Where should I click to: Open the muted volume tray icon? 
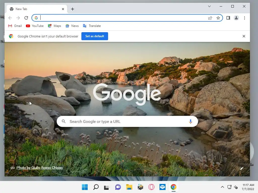pyautogui.click(x=236, y=187)
